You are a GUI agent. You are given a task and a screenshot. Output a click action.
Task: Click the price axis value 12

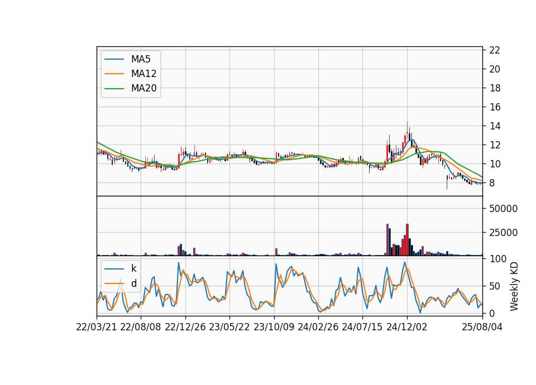[495, 145]
